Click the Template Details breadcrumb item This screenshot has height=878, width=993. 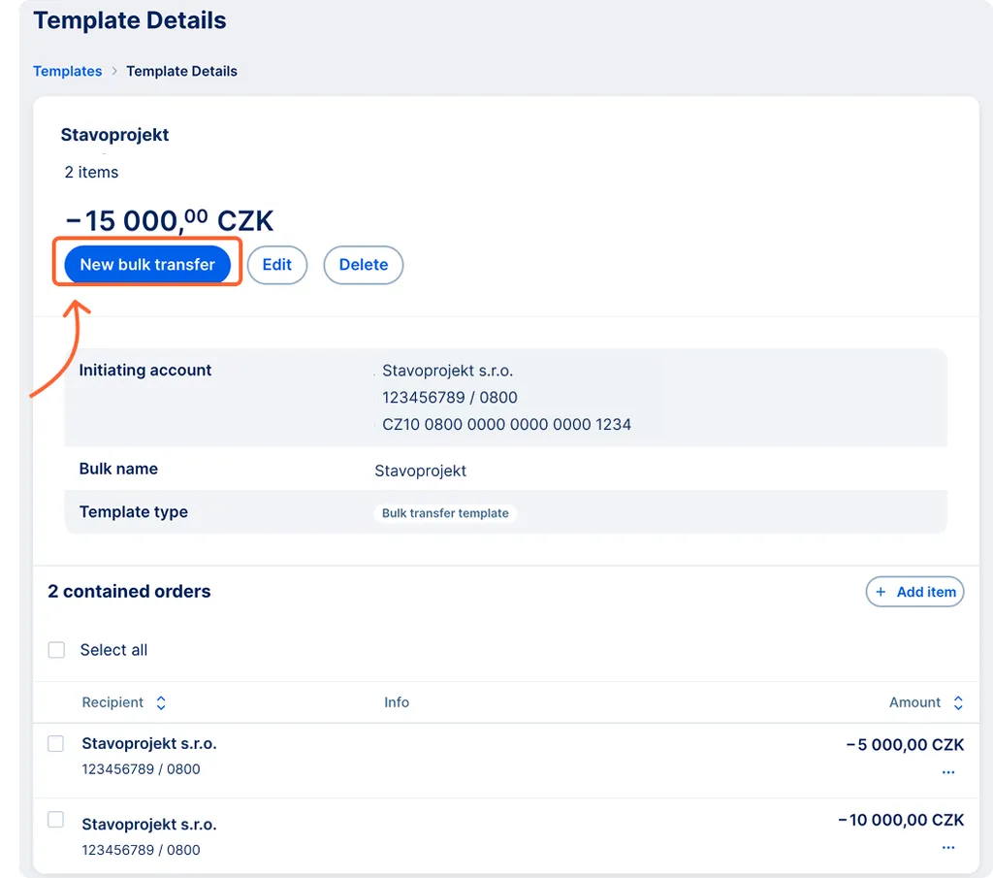click(x=181, y=71)
